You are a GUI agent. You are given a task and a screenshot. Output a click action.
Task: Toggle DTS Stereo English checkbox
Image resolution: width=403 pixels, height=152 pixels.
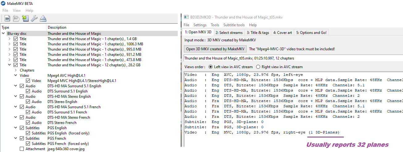(x=28, y=102)
